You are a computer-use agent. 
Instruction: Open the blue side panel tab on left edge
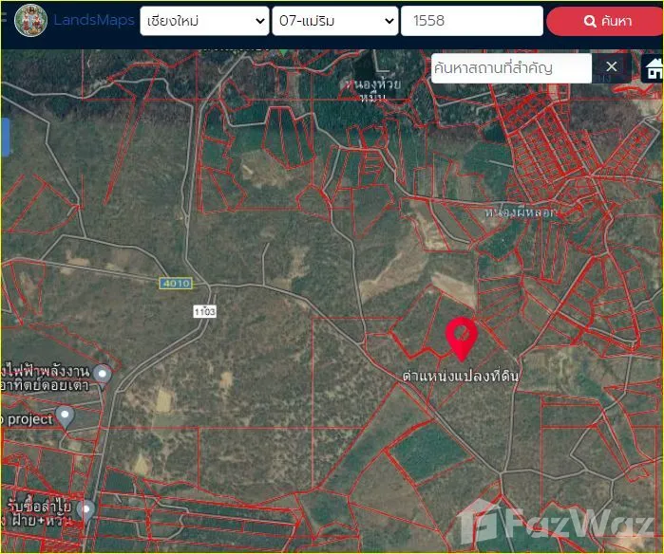tap(5, 138)
